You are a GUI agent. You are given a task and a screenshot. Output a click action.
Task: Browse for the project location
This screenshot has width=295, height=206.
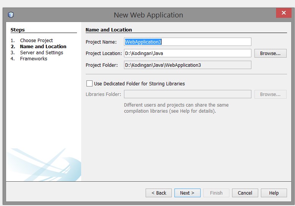[x=270, y=53]
